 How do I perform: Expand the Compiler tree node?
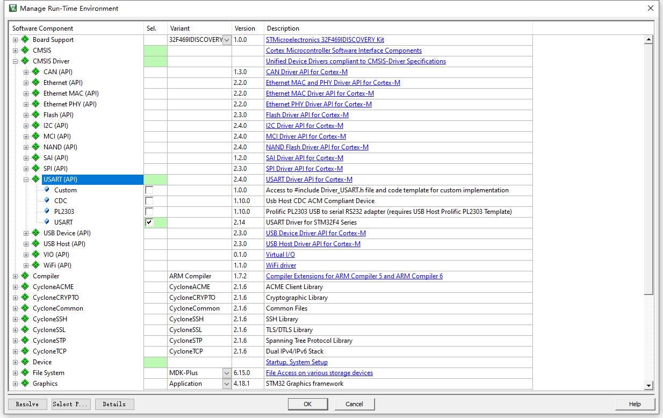pyautogui.click(x=15, y=276)
